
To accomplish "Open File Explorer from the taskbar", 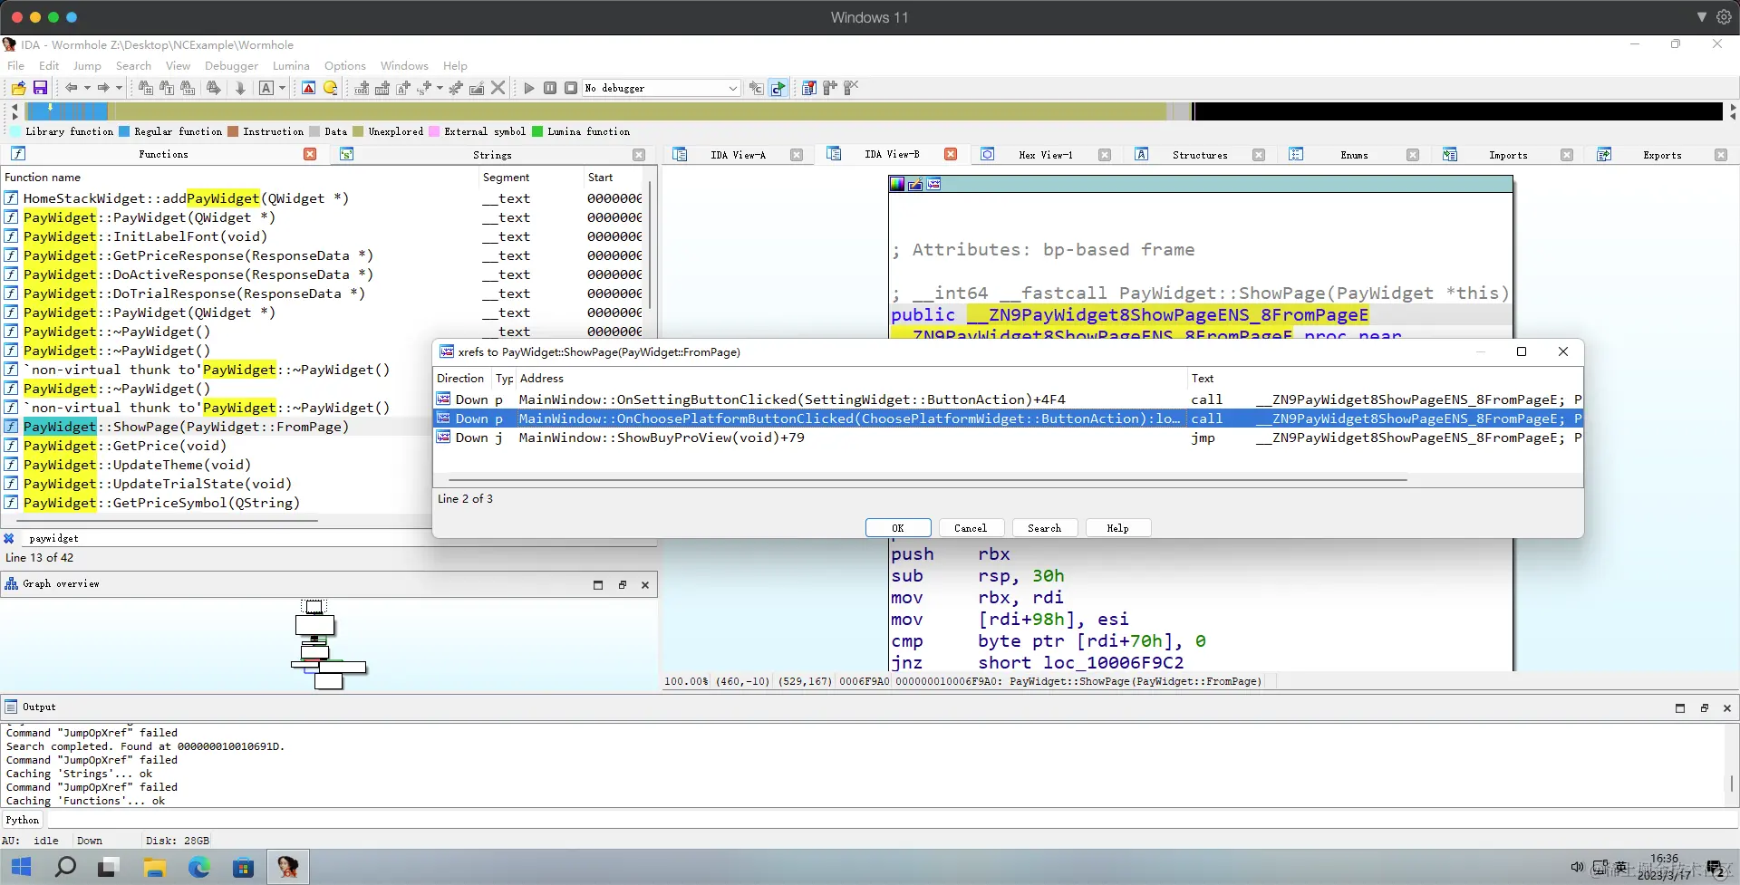I will click(155, 867).
